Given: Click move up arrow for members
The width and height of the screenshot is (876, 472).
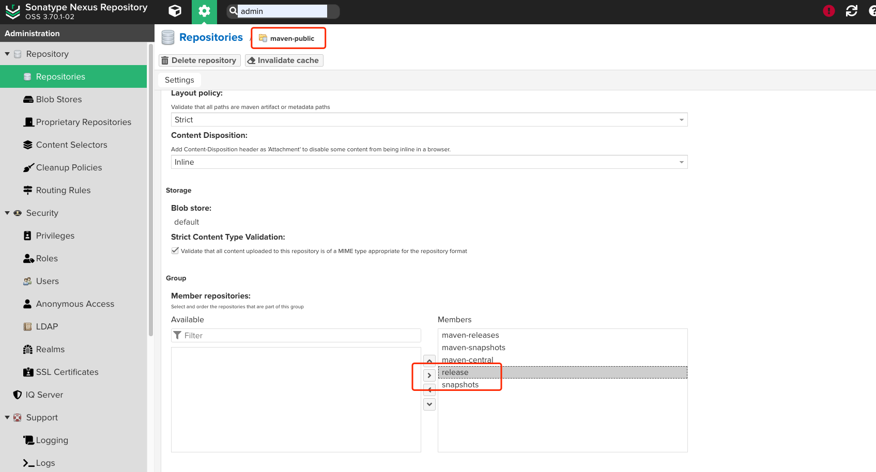Looking at the screenshot, I should pos(429,360).
